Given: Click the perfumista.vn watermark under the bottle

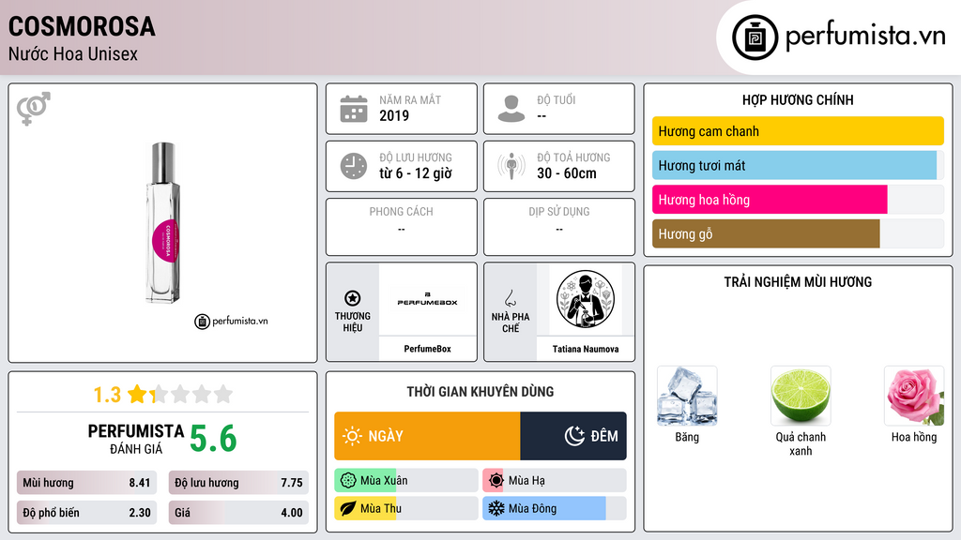Looking at the screenshot, I should pyautogui.click(x=231, y=321).
